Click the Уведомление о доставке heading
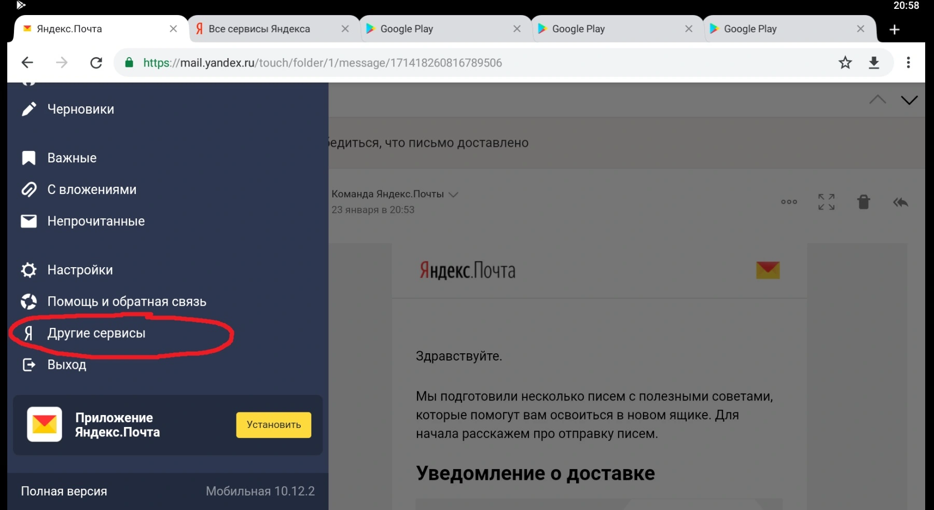Image resolution: width=934 pixels, height=510 pixels. 535,473
